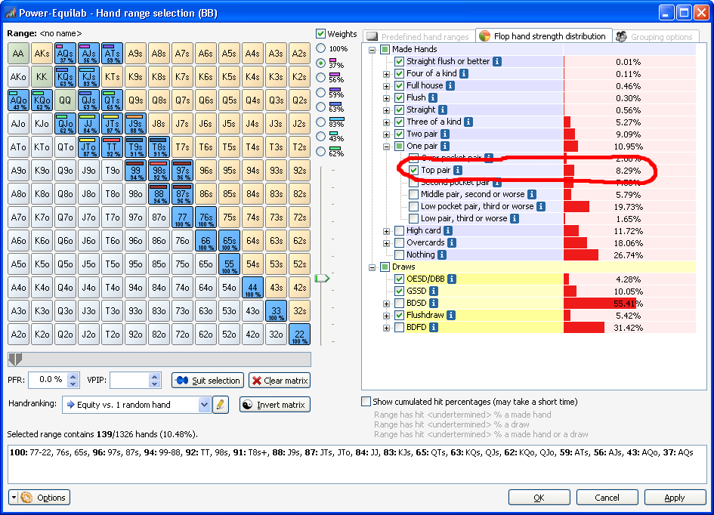Click info icon beside BDSD
Viewport: 714px width, 515px height.
tap(434, 303)
